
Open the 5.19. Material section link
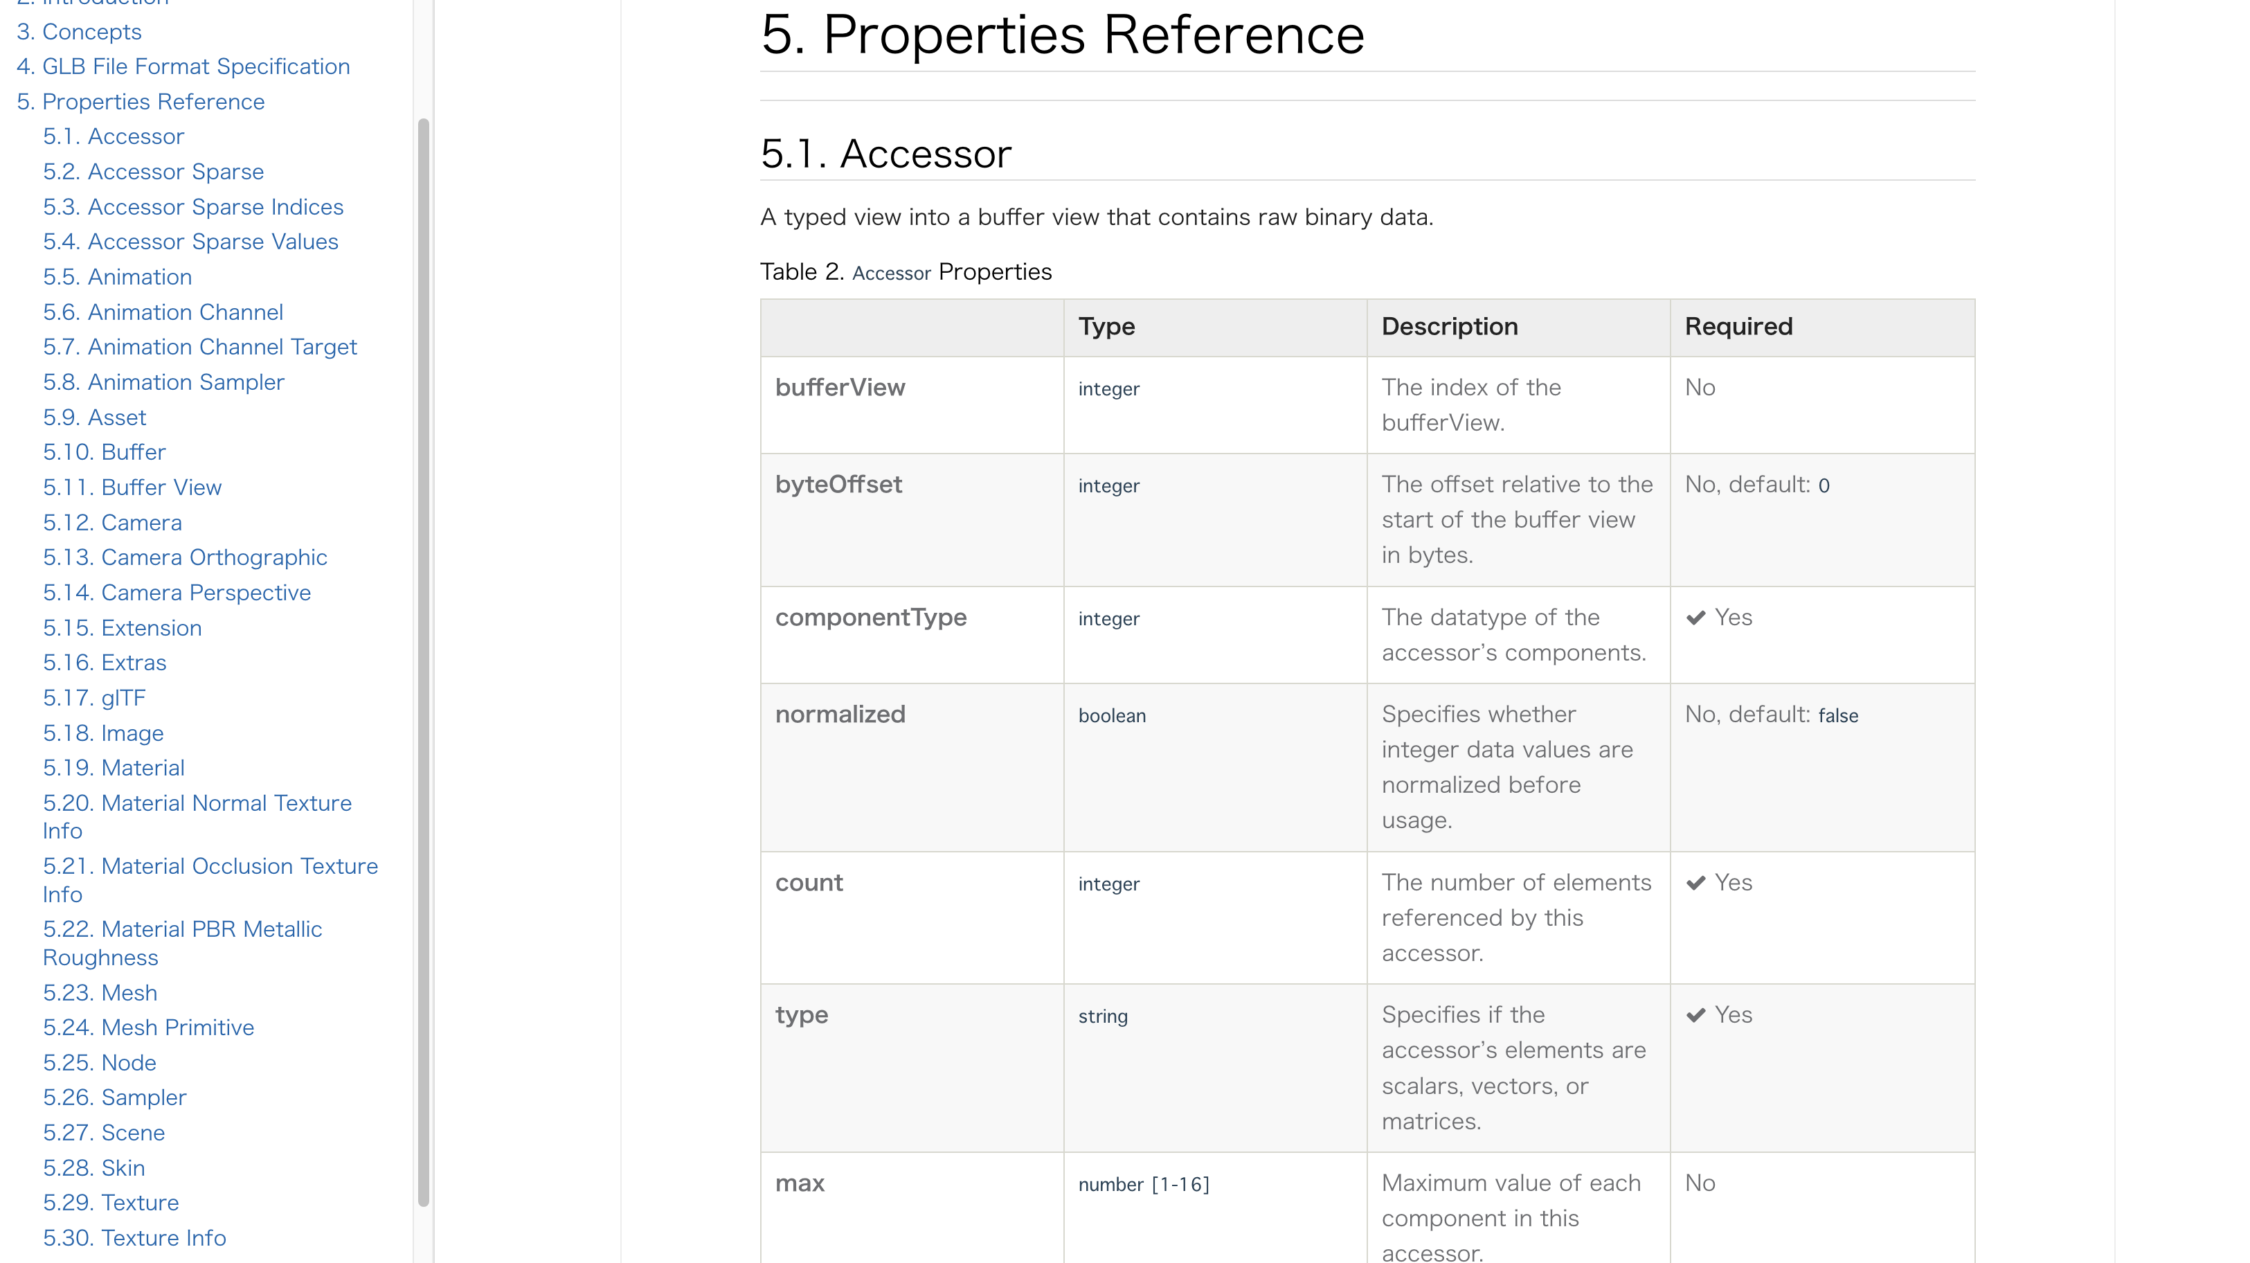coord(114,768)
